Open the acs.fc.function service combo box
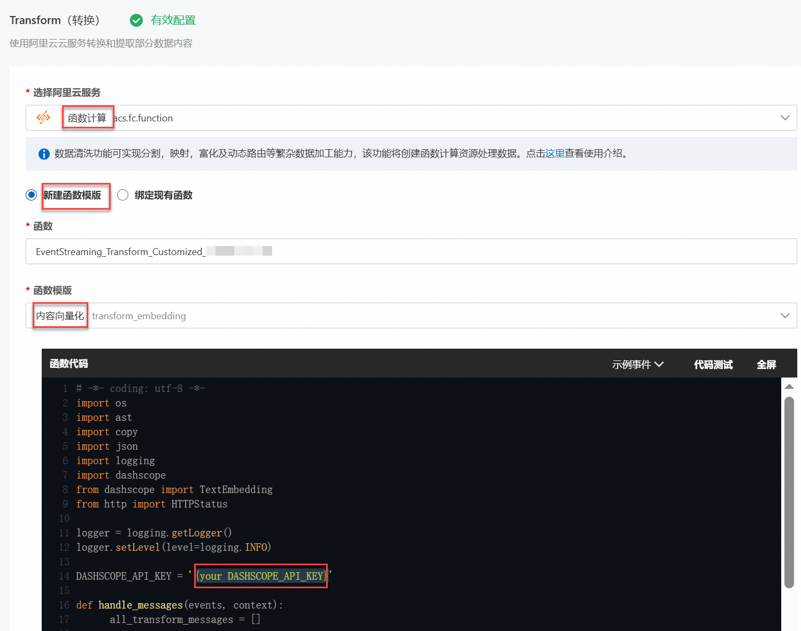 (411, 118)
